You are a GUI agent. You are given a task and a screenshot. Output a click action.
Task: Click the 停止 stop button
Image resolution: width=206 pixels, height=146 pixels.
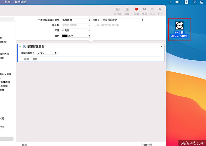click(152, 9)
